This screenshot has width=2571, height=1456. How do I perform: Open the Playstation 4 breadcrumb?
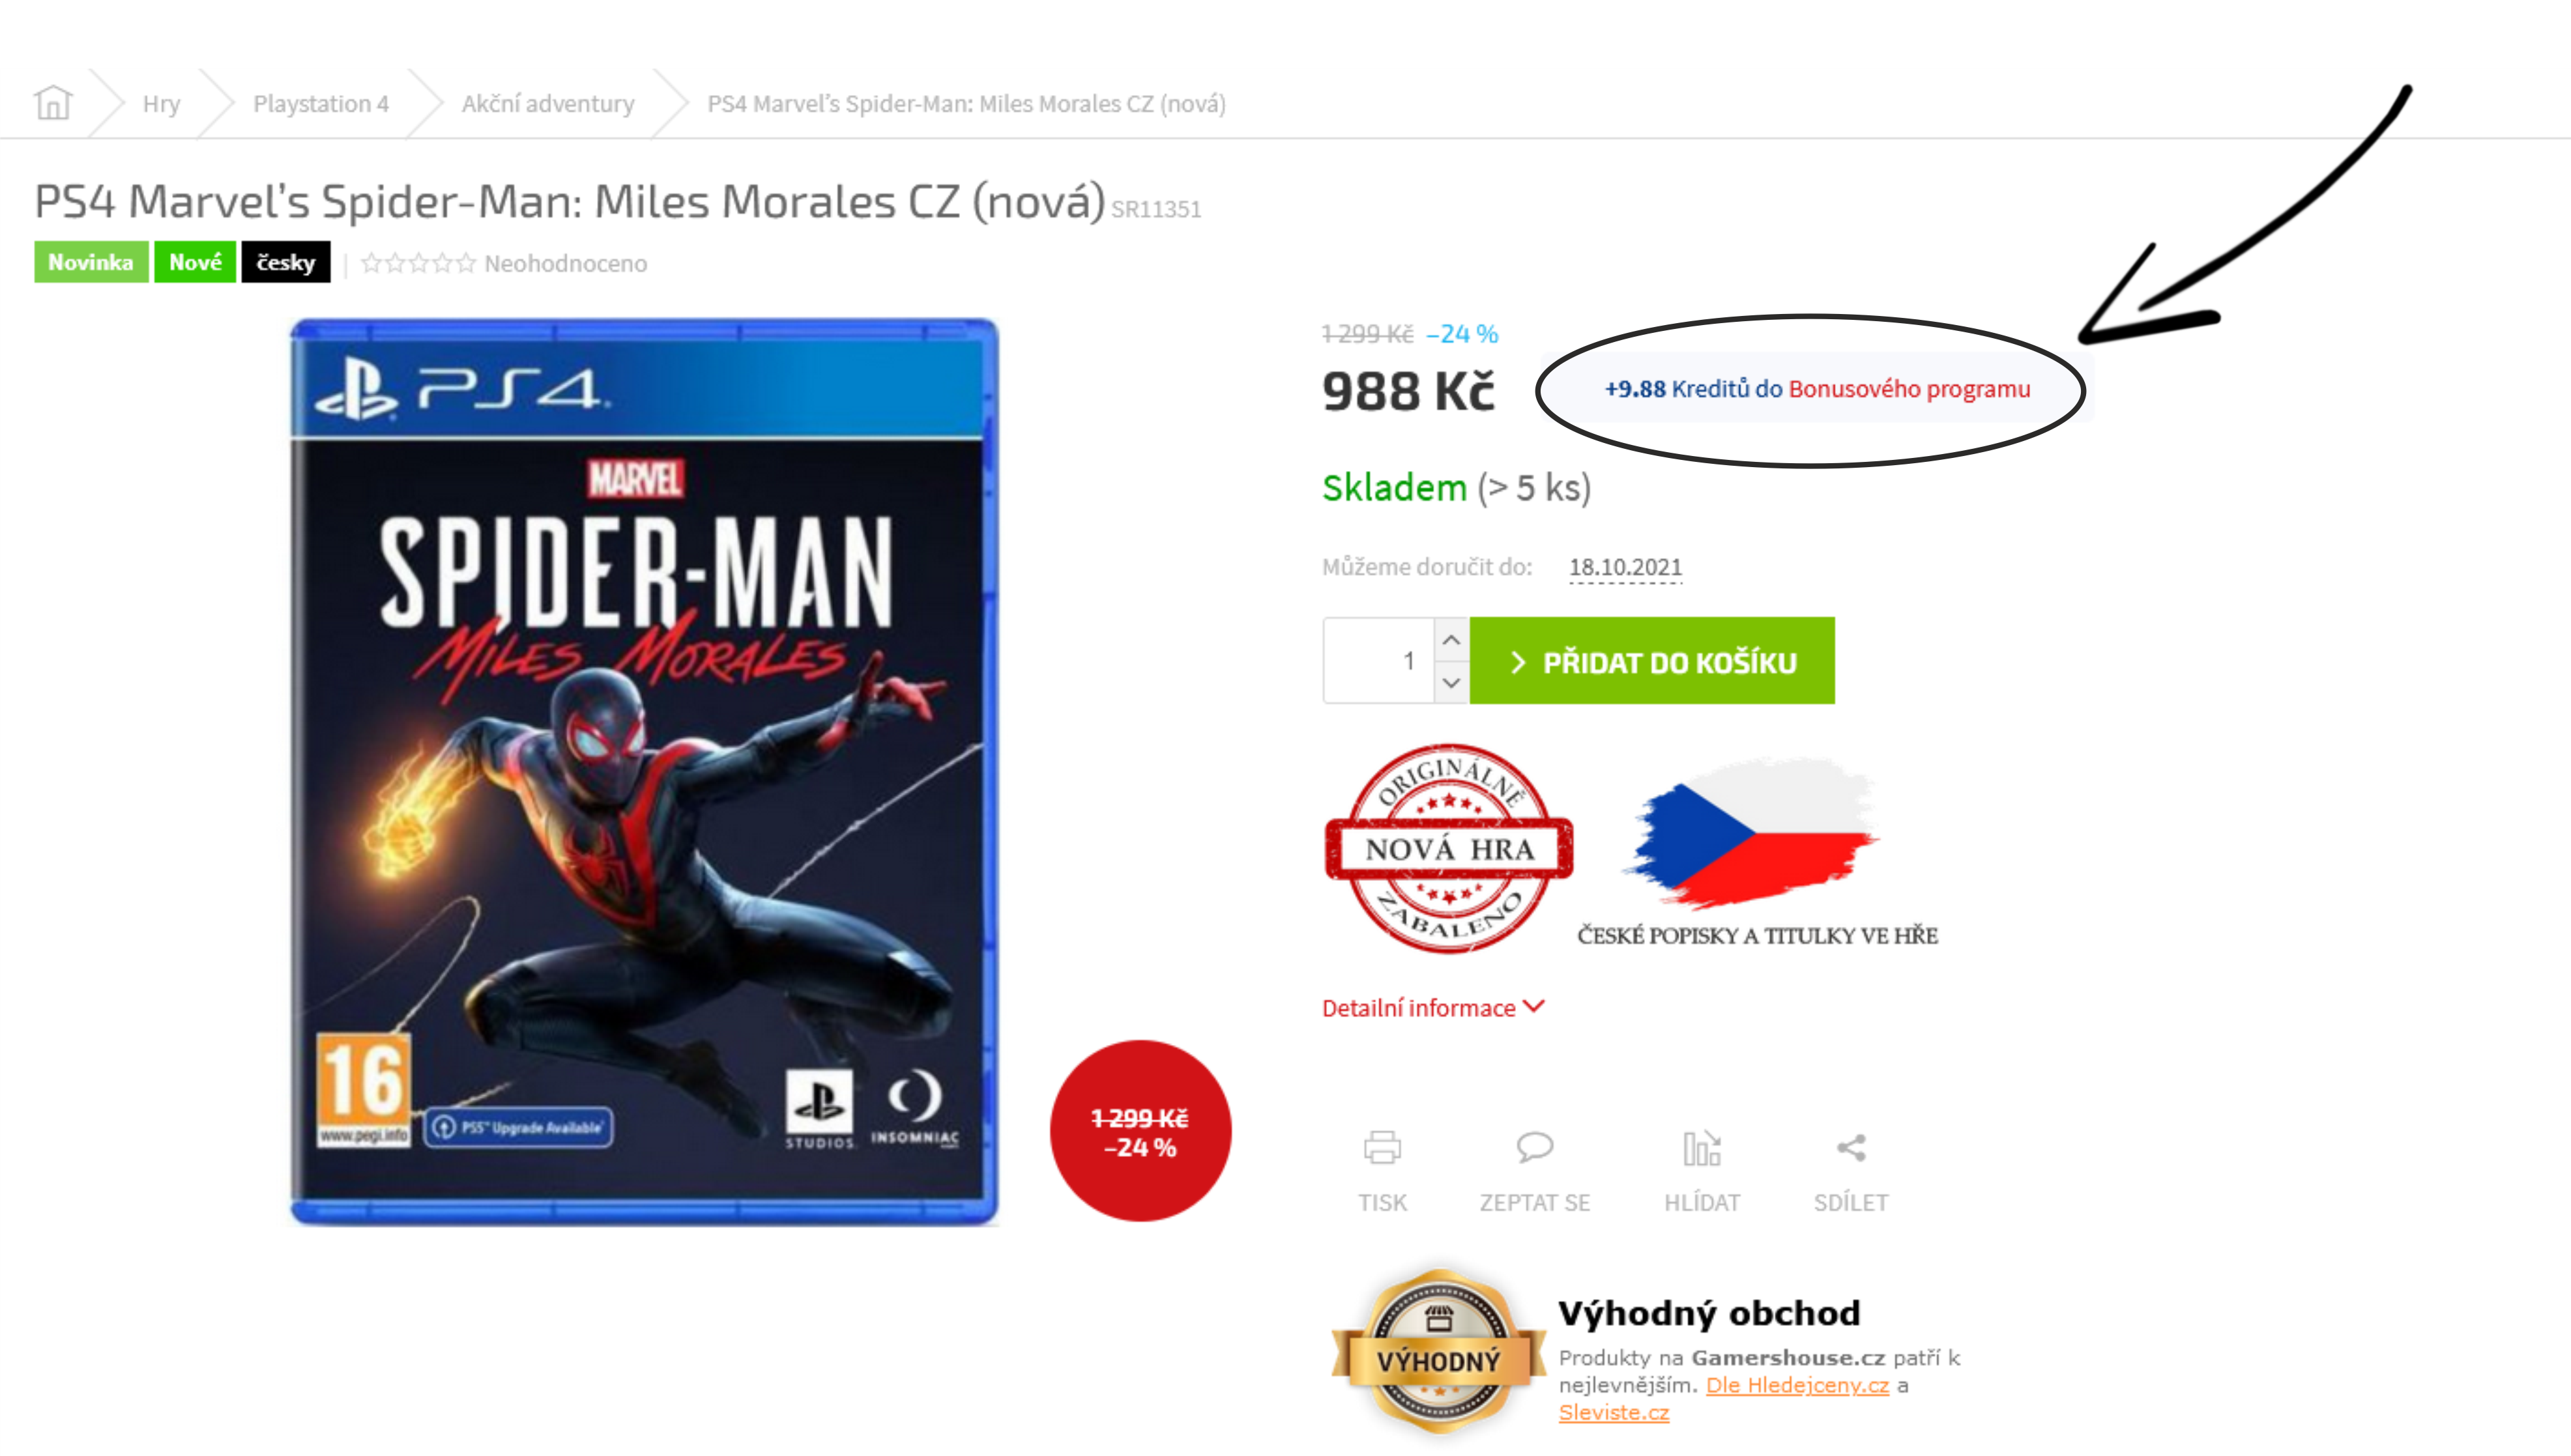(320, 104)
